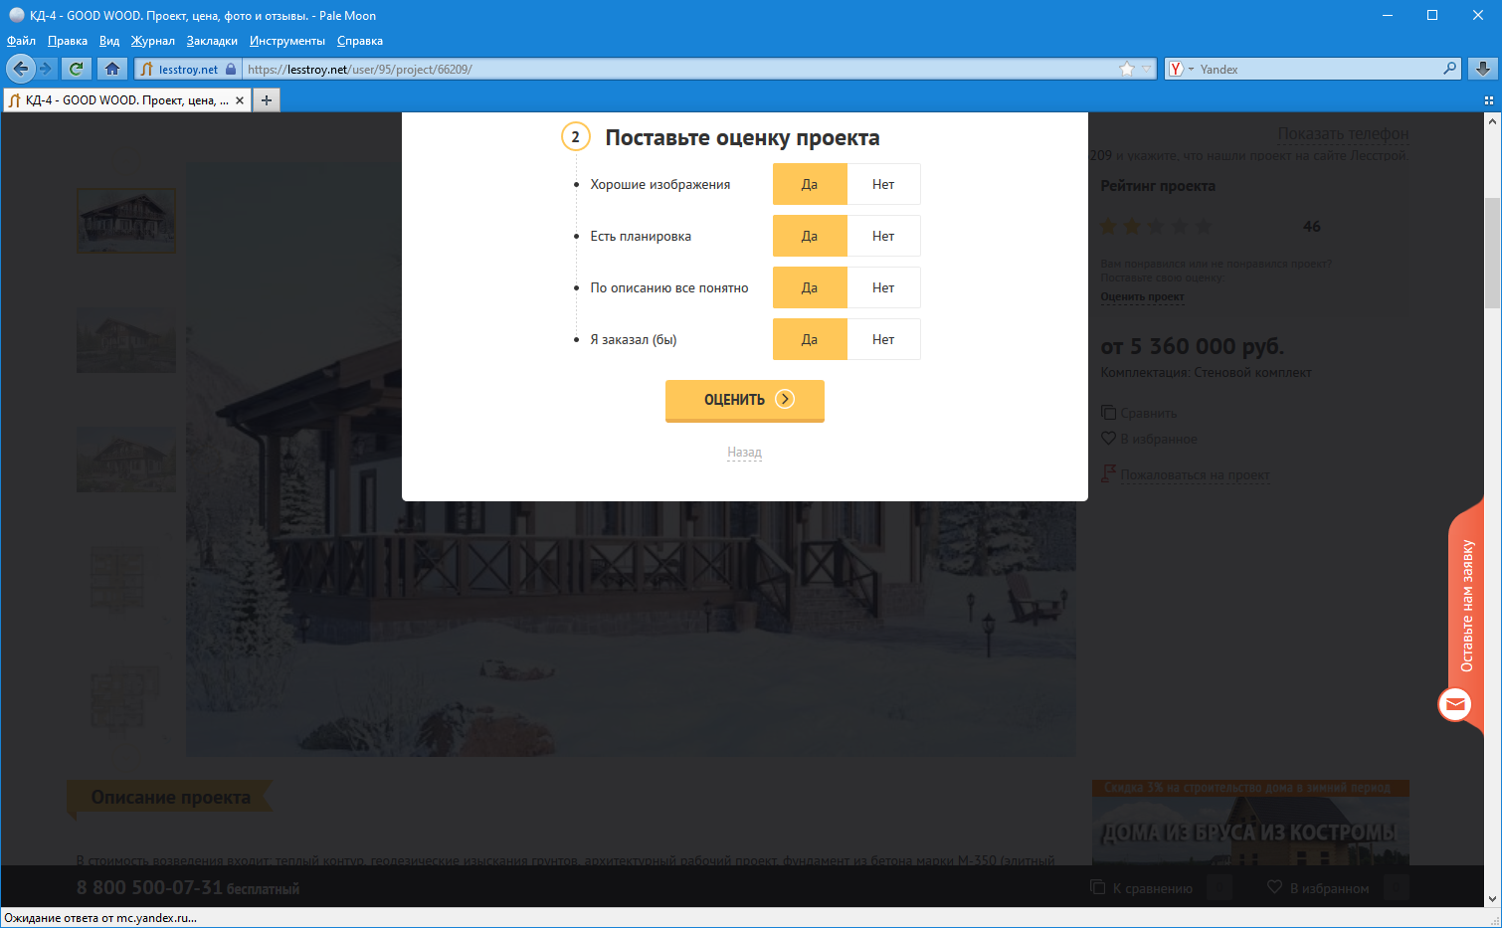Open a new tab with the plus button

267,100
